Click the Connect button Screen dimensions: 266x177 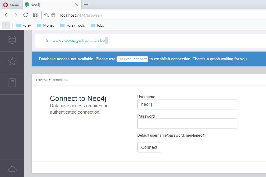click(149, 147)
